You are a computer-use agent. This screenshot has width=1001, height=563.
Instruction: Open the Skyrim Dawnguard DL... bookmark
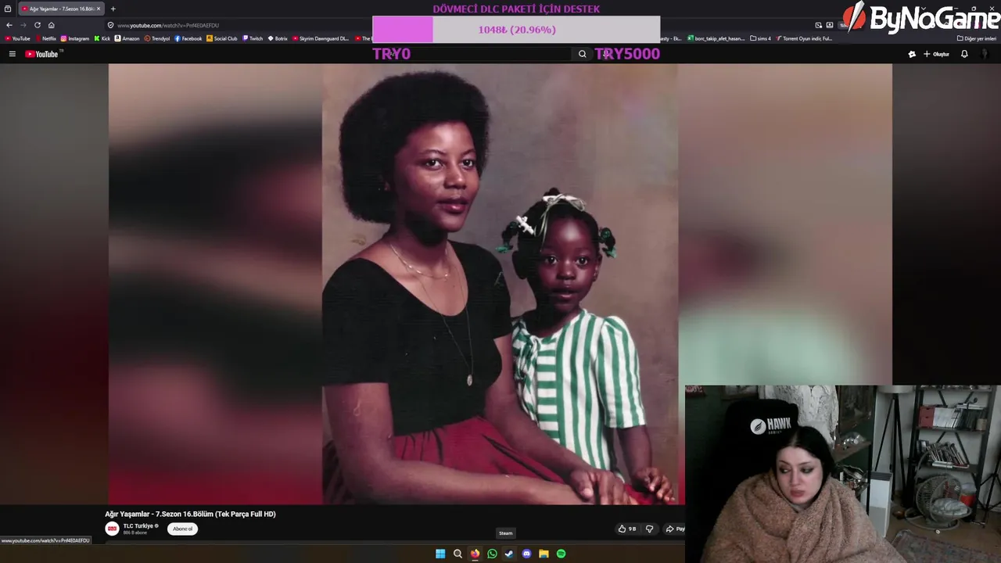point(321,38)
